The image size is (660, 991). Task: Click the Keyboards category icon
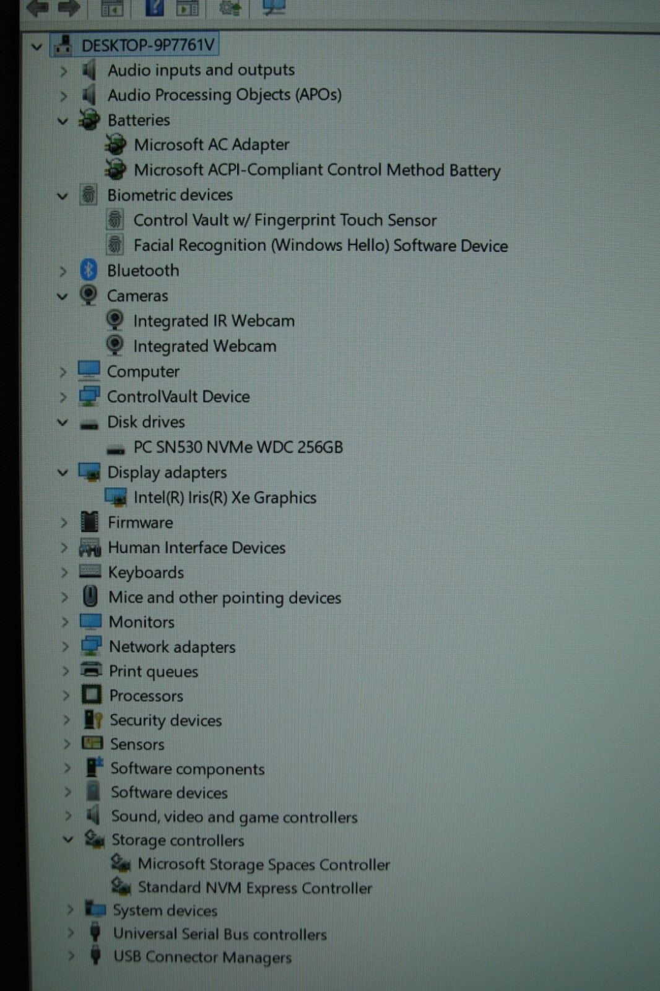pyautogui.click(x=90, y=572)
